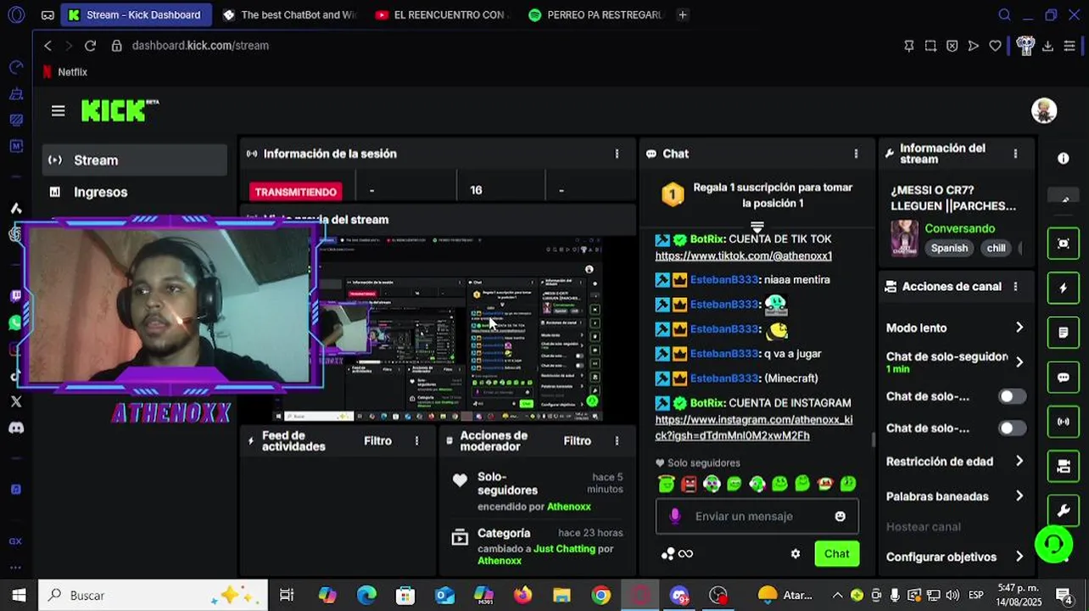The width and height of the screenshot is (1089, 611).
Task: Open Discord from the Opera sidebar
Action: (16, 428)
